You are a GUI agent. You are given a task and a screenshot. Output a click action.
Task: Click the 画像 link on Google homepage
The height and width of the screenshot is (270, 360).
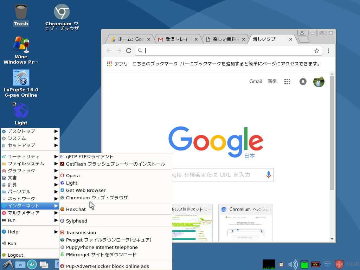(272, 81)
